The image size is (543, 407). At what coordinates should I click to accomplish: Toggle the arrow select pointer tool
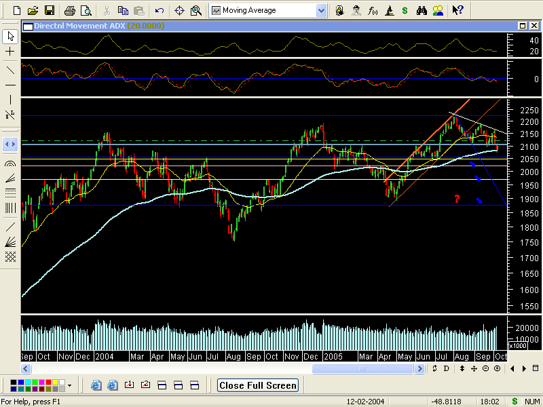10,36
